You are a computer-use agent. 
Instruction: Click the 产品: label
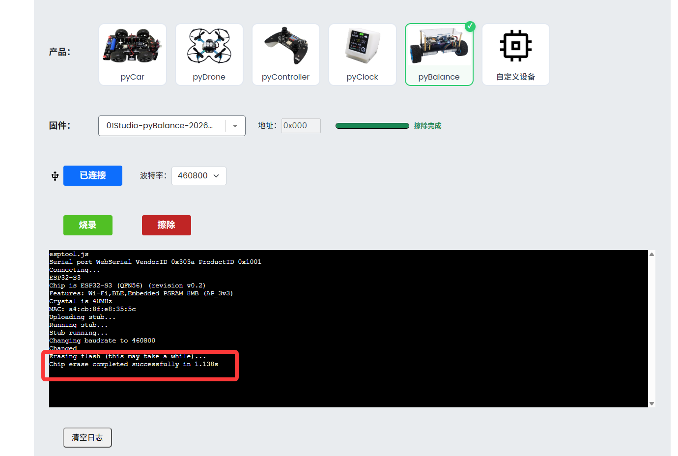pyautogui.click(x=60, y=52)
